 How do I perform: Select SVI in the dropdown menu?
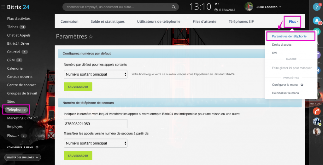pos(274,53)
